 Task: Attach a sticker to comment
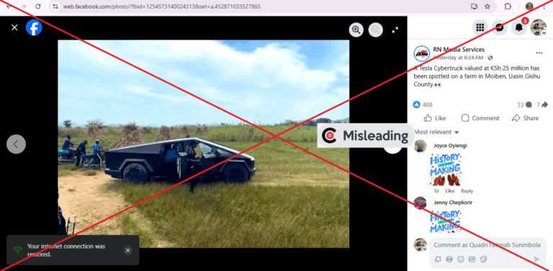[x=484, y=259]
